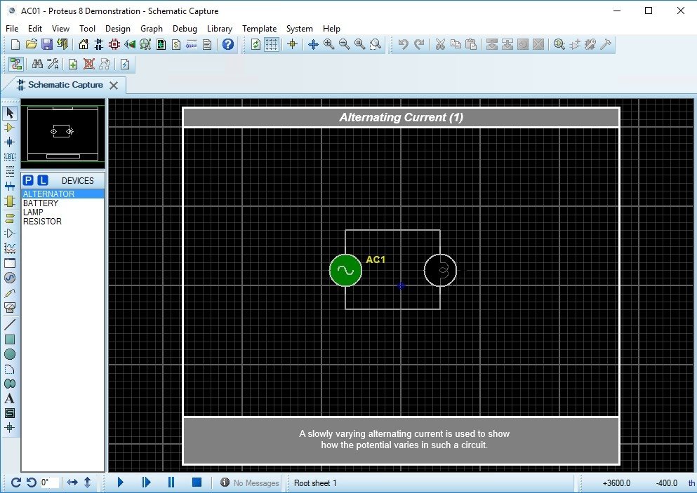This screenshot has height=493, width=697.
Task: Select 2D Graphics Line tool
Action: tap(10, 324)
